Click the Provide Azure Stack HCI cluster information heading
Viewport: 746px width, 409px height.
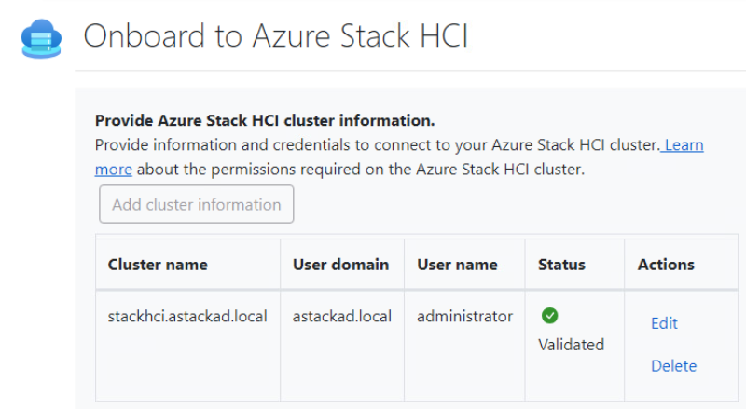[x=265, y=120]
